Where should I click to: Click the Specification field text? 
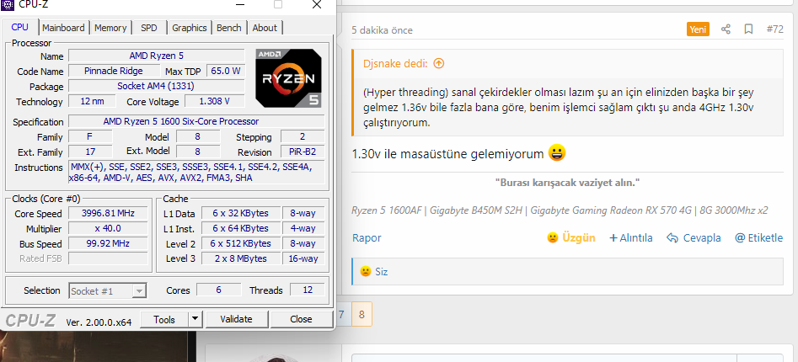(196, 121)
